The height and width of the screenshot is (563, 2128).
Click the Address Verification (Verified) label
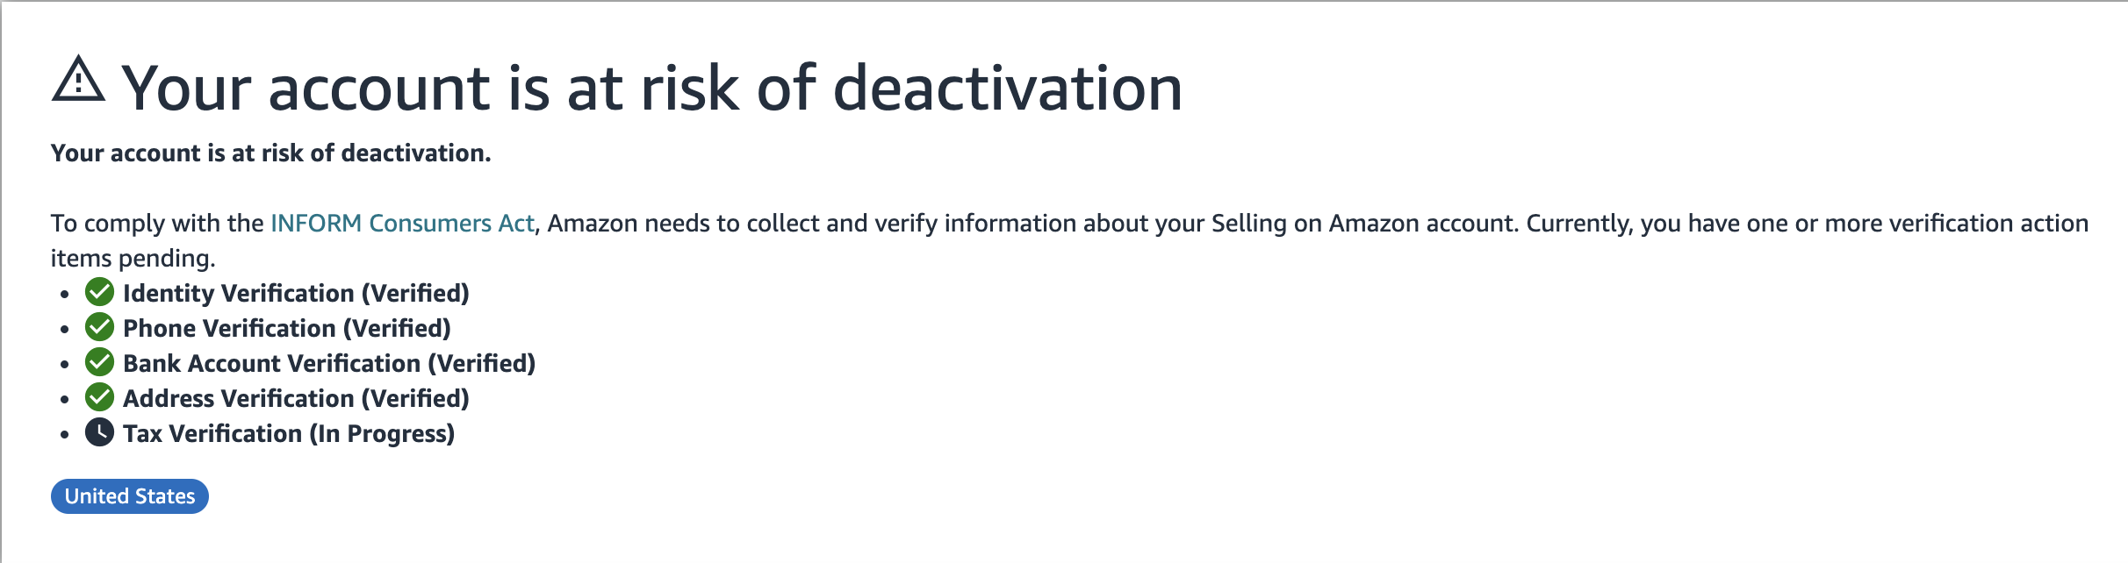[x=296, y=398]
